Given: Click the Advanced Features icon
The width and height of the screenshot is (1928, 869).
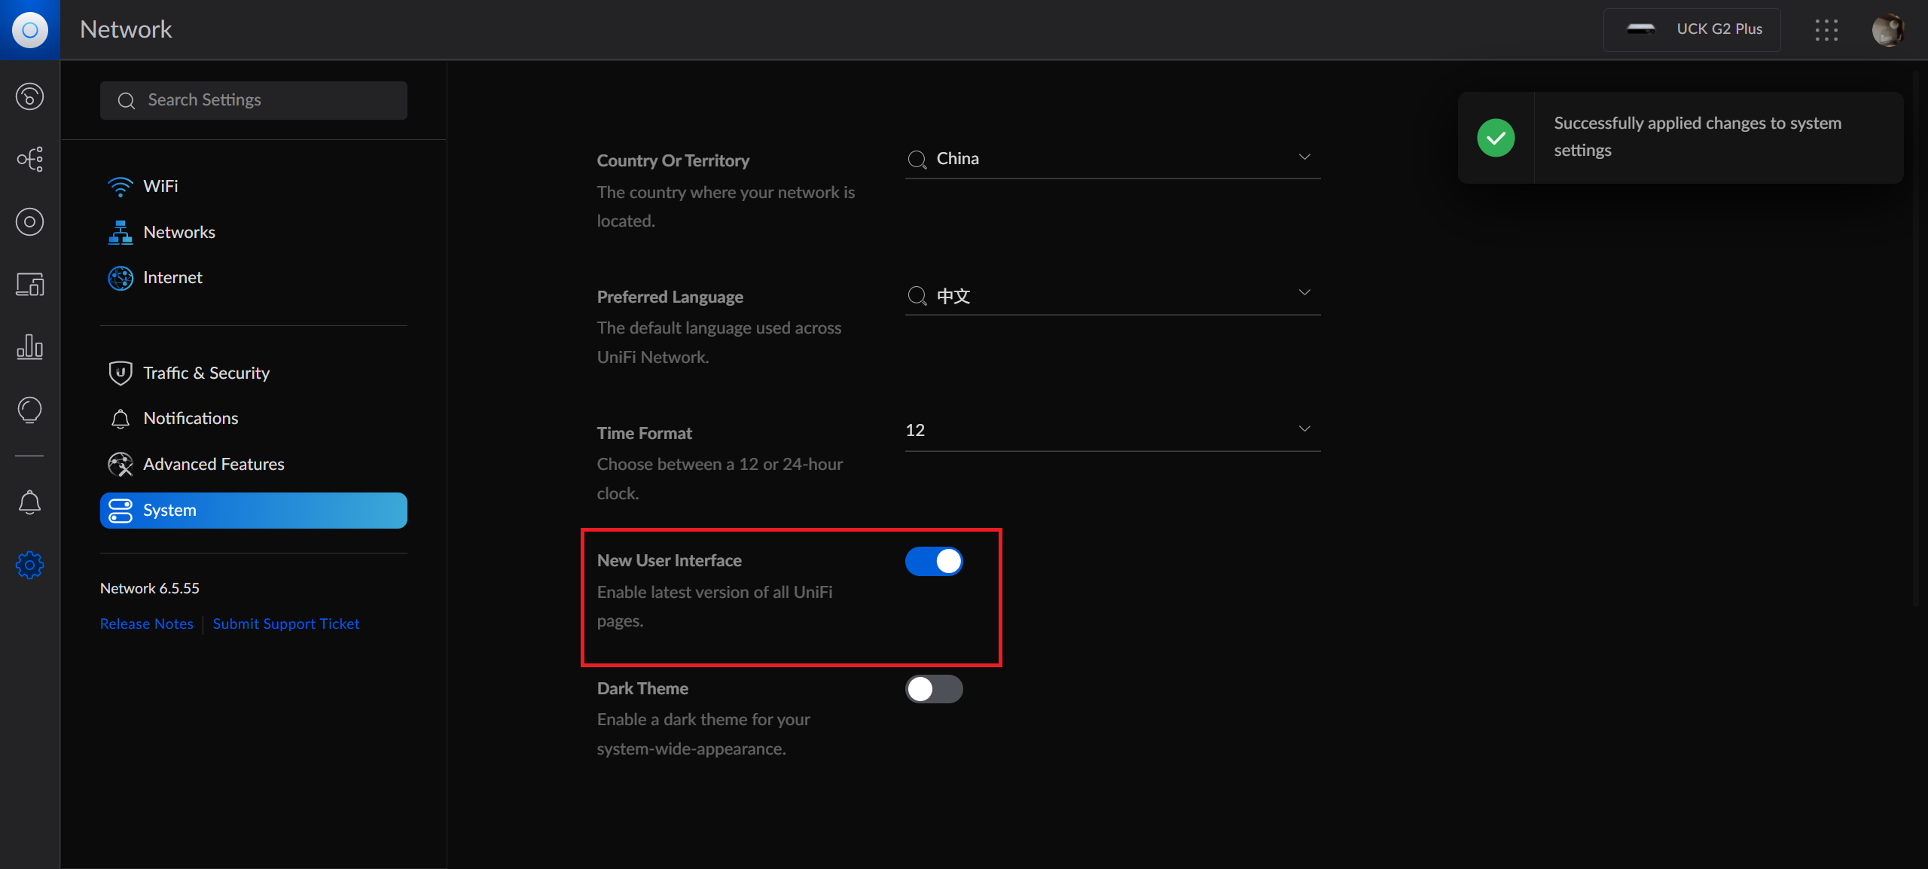Looking at the screenshot, I should coord(120,464).
